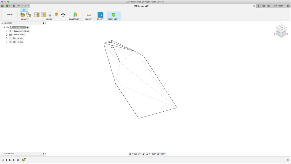Toggle the eye icon for Untitled v11
Screen dimensions: 291x164
coord(8,27)
